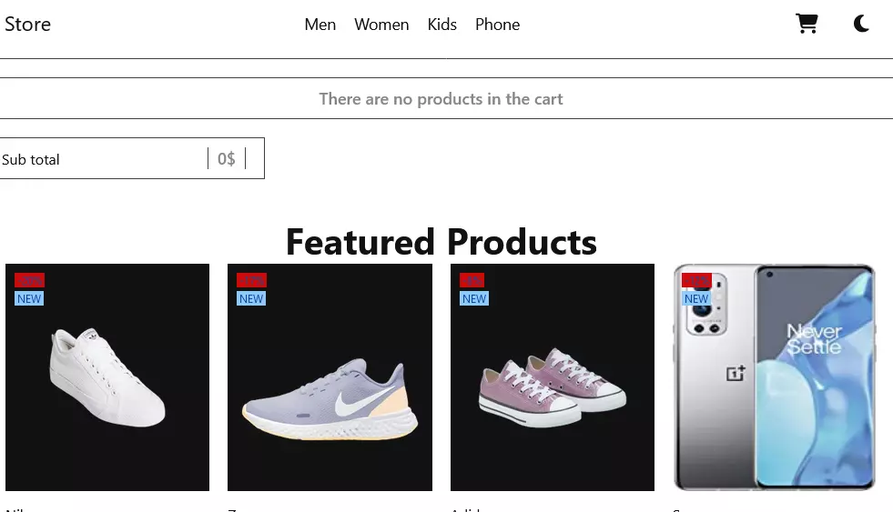Toggle dark mode with moon icon

point(861,24)
